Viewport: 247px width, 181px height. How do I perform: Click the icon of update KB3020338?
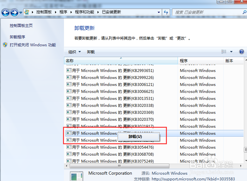69,105
